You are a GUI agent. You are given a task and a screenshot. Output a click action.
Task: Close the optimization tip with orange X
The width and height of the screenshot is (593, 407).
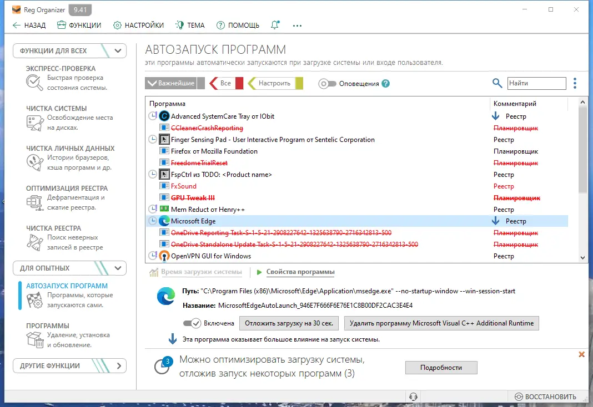tap(582, 354)
